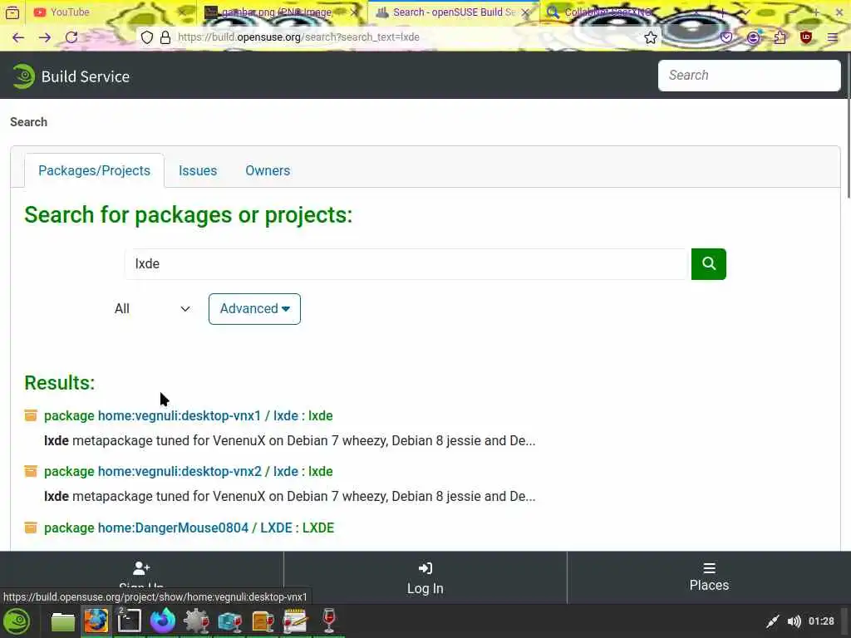Open the Firefox account icon in toolbar
The height and width of the screenshot is (638, 851).
tap(753, 37)
